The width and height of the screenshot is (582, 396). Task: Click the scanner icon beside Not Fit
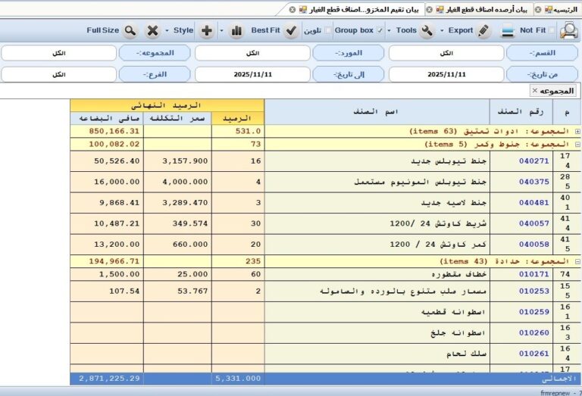pyautogui.click(x=508, y=30)
